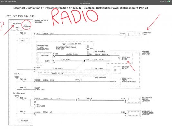Click the C410 connector label
Viewport: 172px width, 129px height.
[x=58, y=98]
